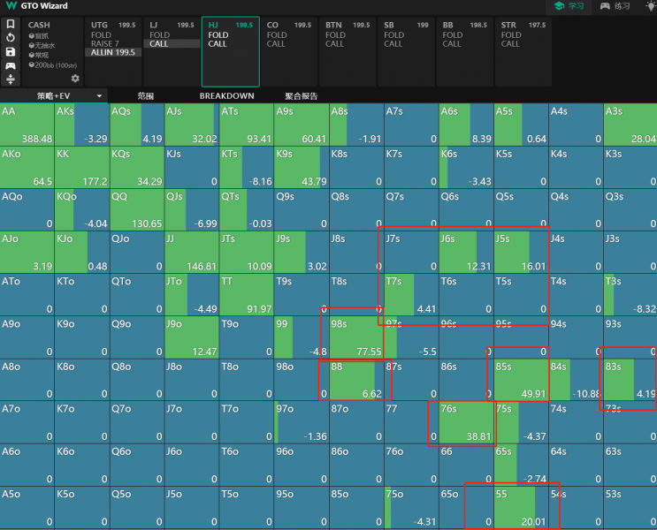Select UTG ALLIN 199.5 action
Image resolution: width=657 pixels, height=530 pixels.
point(113,52)
